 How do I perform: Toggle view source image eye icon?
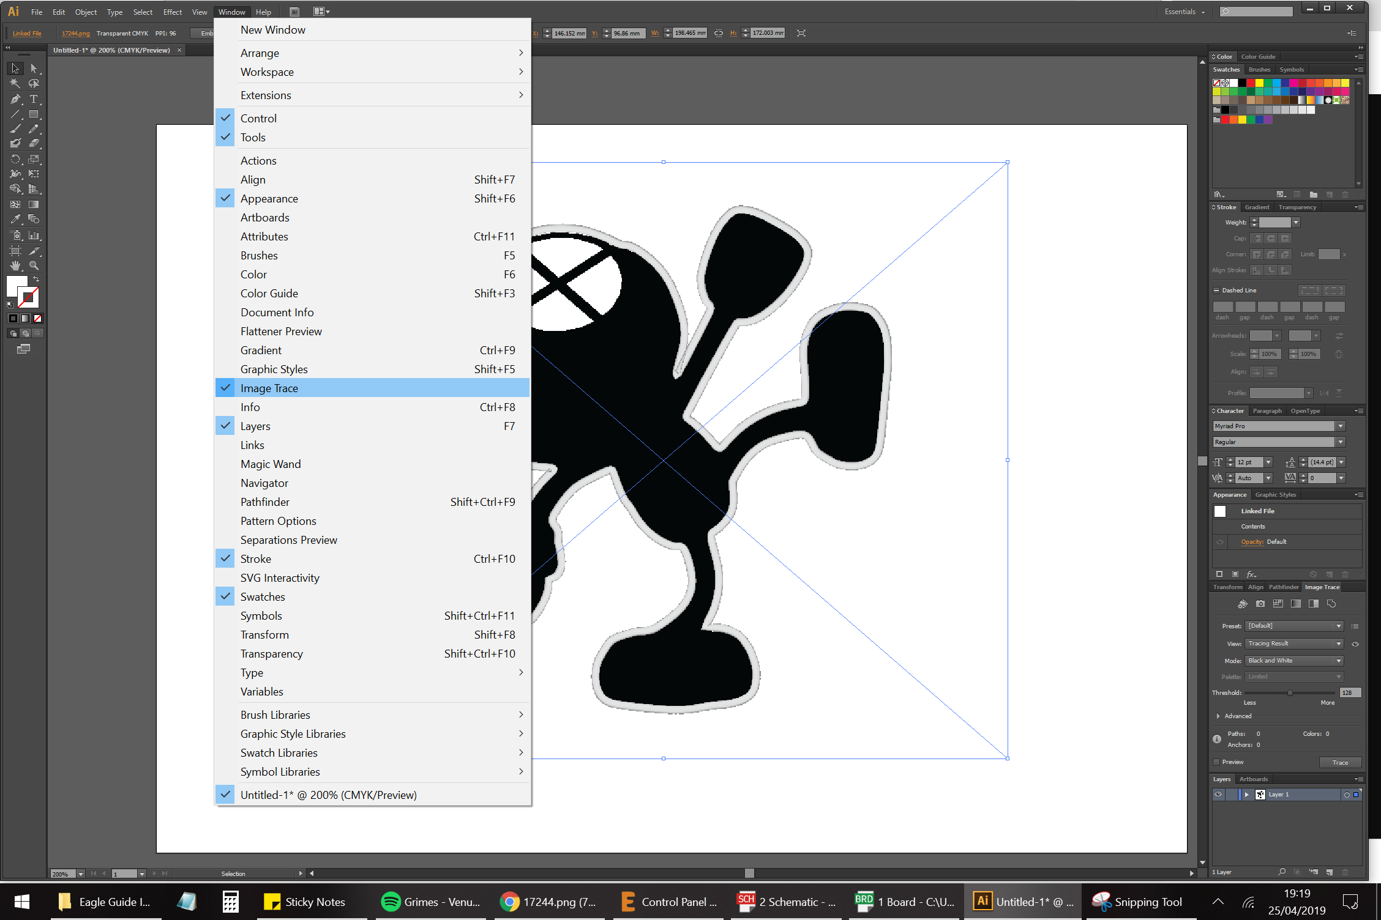click(x=1355, y=644)
